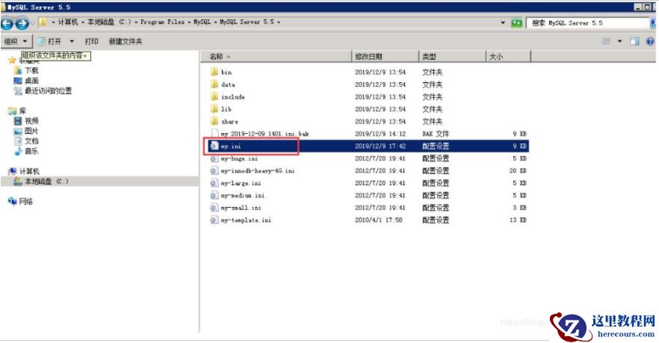Click the 13 KB size of my-template.ini
The image size is (659, 343).
click(518, 220)
